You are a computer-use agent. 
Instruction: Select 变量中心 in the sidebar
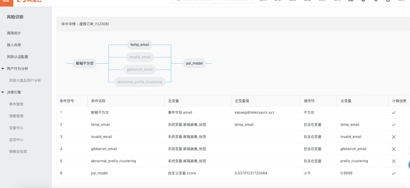[x=16, y=128]
